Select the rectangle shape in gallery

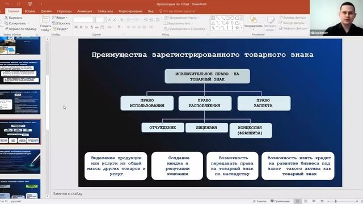click(x=227, y=18)
